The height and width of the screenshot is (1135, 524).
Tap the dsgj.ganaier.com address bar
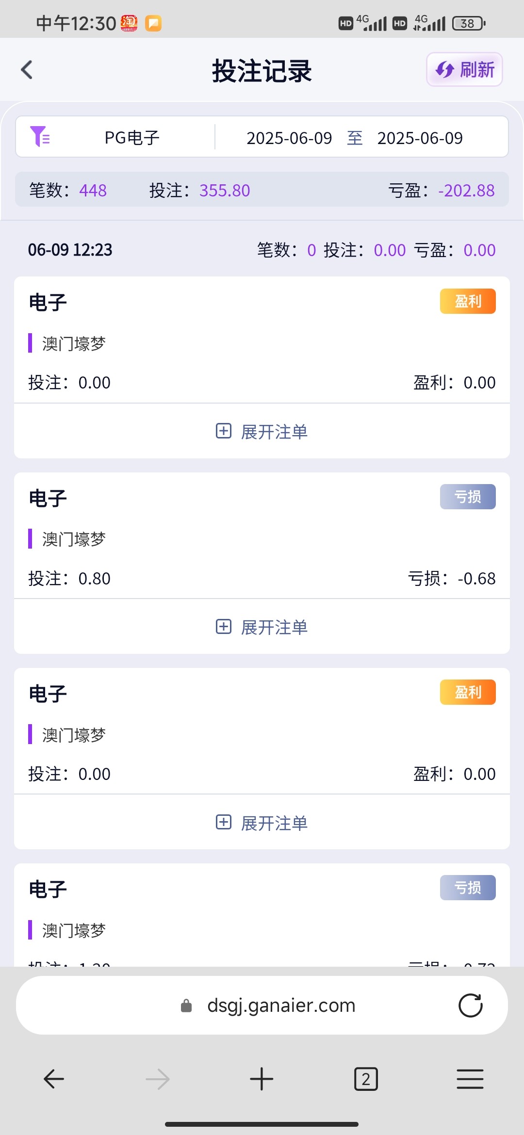tap(280, 1005)
